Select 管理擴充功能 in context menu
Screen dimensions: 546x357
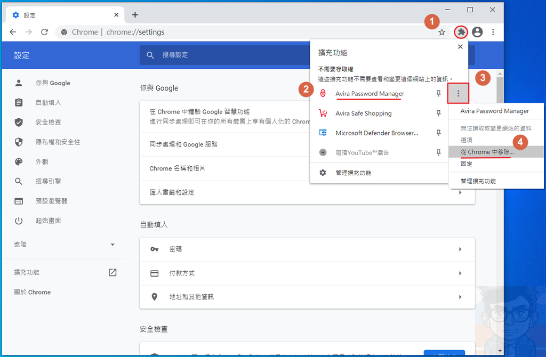(496, 181)
